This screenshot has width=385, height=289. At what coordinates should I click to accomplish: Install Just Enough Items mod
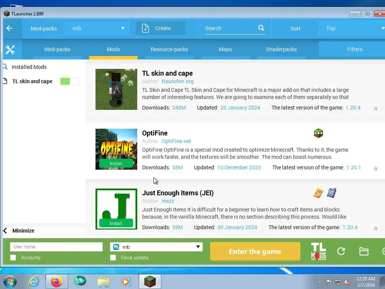coord(116,224)
